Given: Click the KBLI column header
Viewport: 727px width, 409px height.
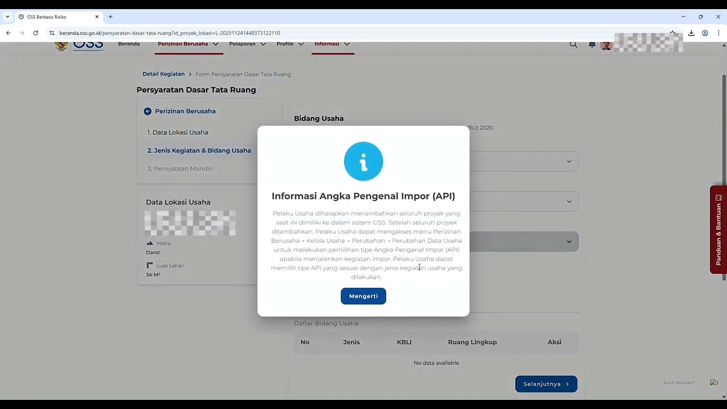Looking at the screenshot, I should click(x=404, y=342).
